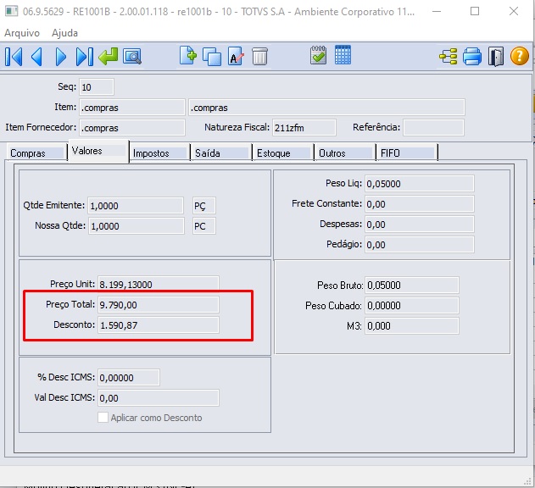Click the green return arrow icon
The image size is (535, 488).
point(109,56)
